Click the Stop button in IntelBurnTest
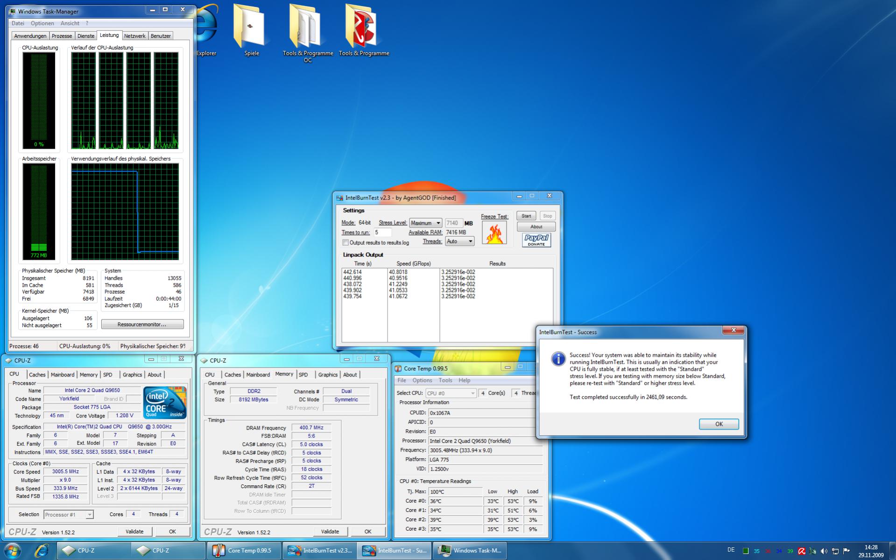Image resolution: width=896 pixels, height=560 pixels. (547, 216)
